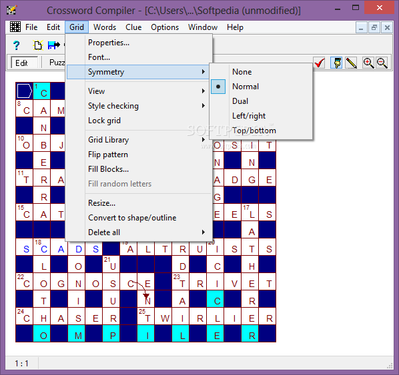Image resolution: width=399 pixels, height=375 pixels.
Task: Click the blue question mark help icon
Action: click(16, 45)
